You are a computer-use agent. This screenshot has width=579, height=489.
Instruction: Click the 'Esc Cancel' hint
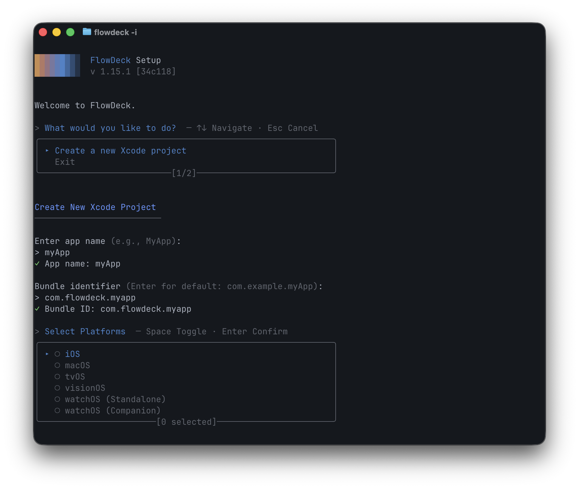pos(293,128)
